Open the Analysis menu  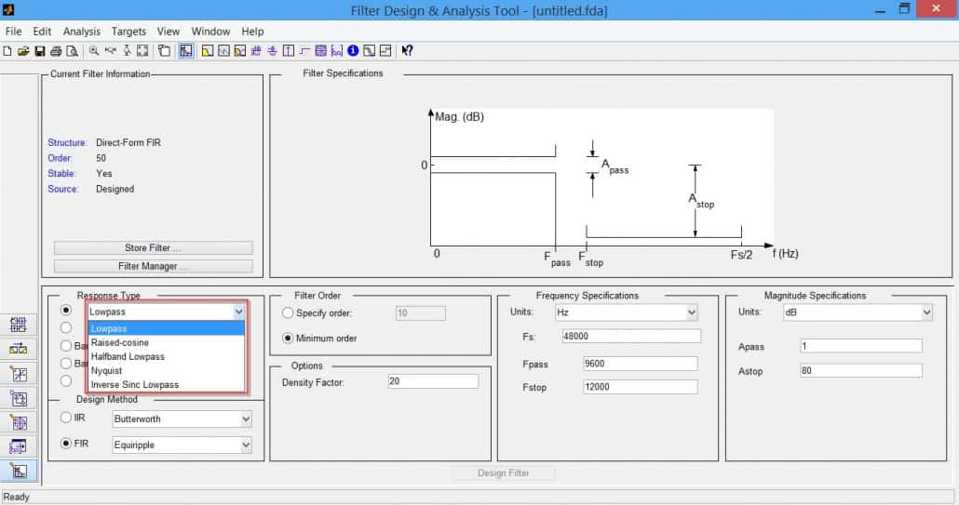click(81, 31)
